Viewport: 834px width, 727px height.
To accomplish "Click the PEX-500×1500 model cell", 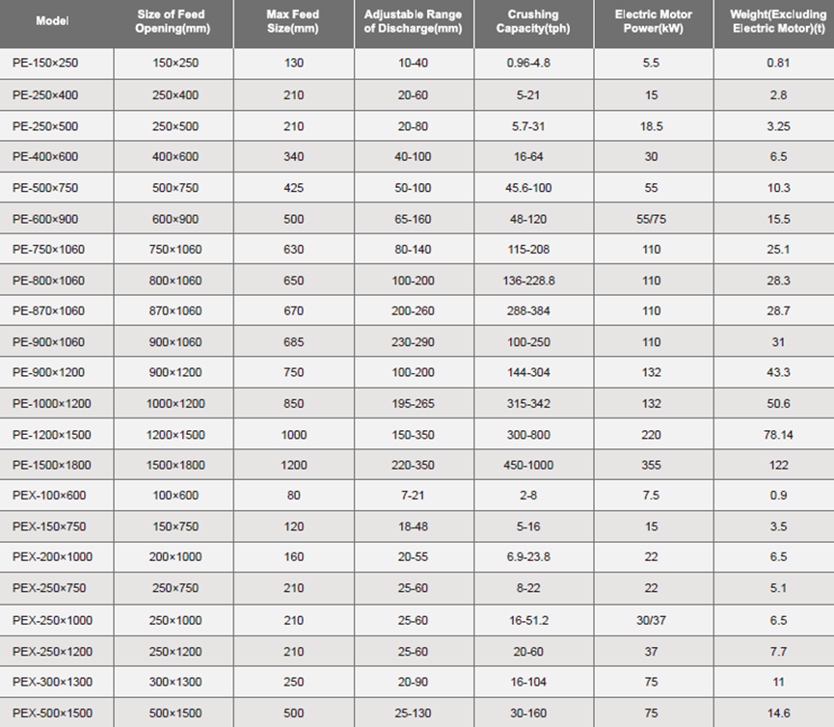I will coord(53,713).
